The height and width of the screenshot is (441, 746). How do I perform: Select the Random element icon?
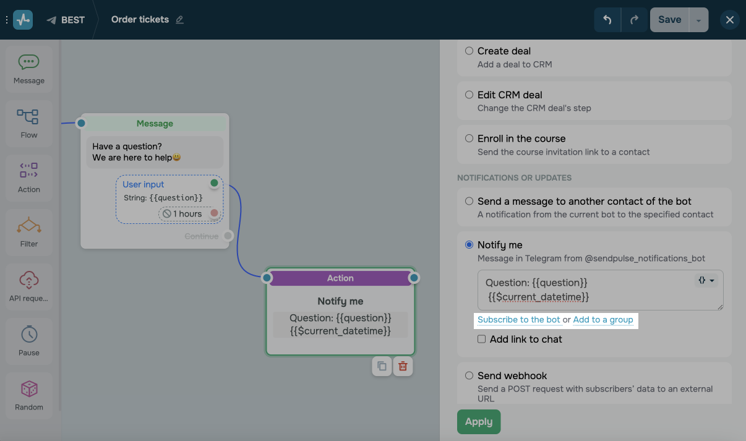28,395
